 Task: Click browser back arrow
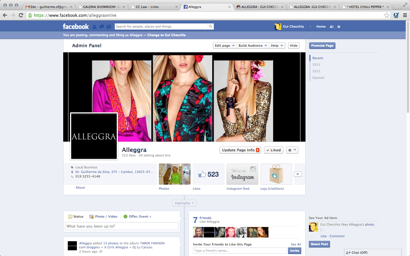pos(5,15)
